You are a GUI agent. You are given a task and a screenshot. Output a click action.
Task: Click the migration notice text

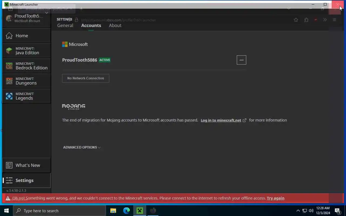click(130, 120)
